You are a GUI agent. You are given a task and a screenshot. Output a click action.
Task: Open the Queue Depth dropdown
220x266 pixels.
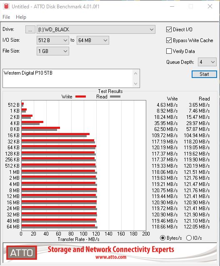click(x=207, y=62)
